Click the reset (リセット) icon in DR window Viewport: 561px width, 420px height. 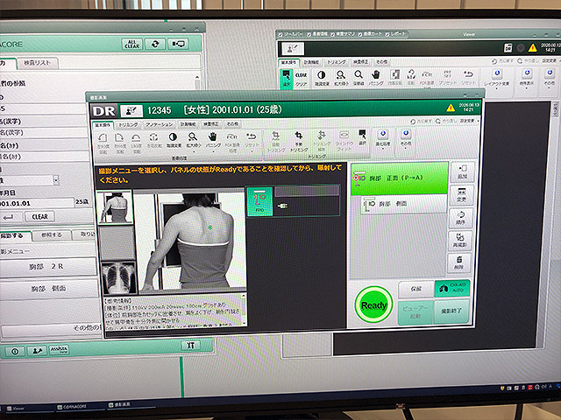(x=252, y=141)
